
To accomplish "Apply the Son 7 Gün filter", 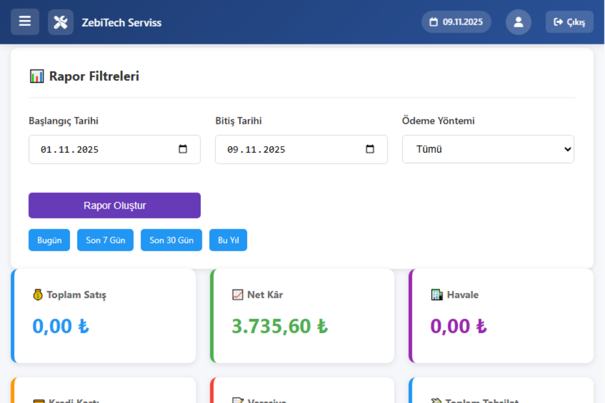I will (105, 240).
